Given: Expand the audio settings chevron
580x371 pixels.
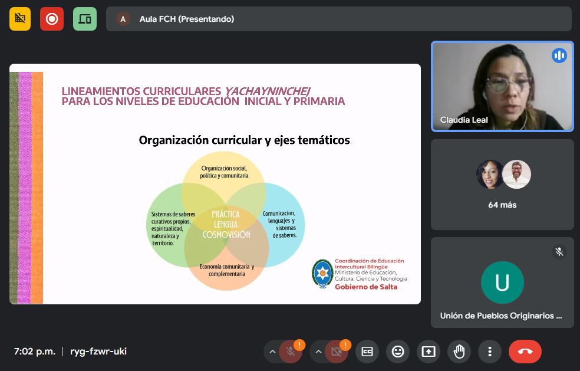Looking at the screenshot, I should click(272, 352).
